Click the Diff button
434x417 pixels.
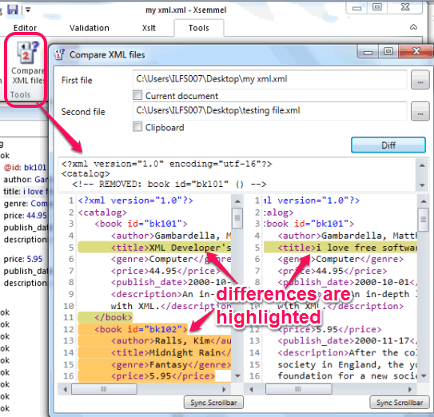(x=388, y=145)
